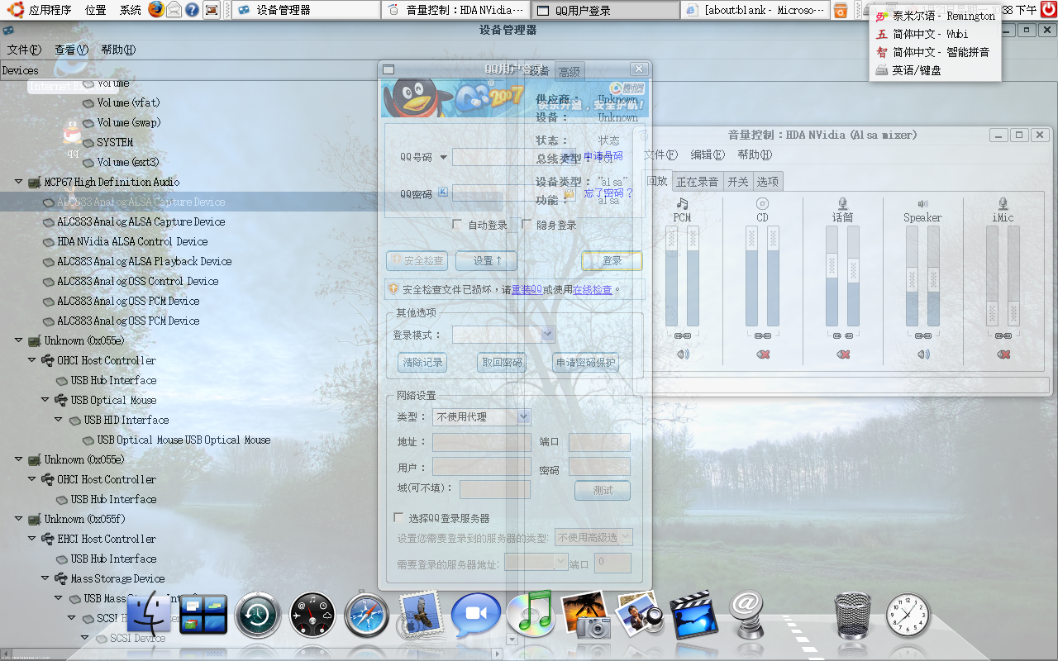Open the clock icon in the dock
Image resolution: width=1058 pixels, height=661 pixels.
tap(908, 616)
